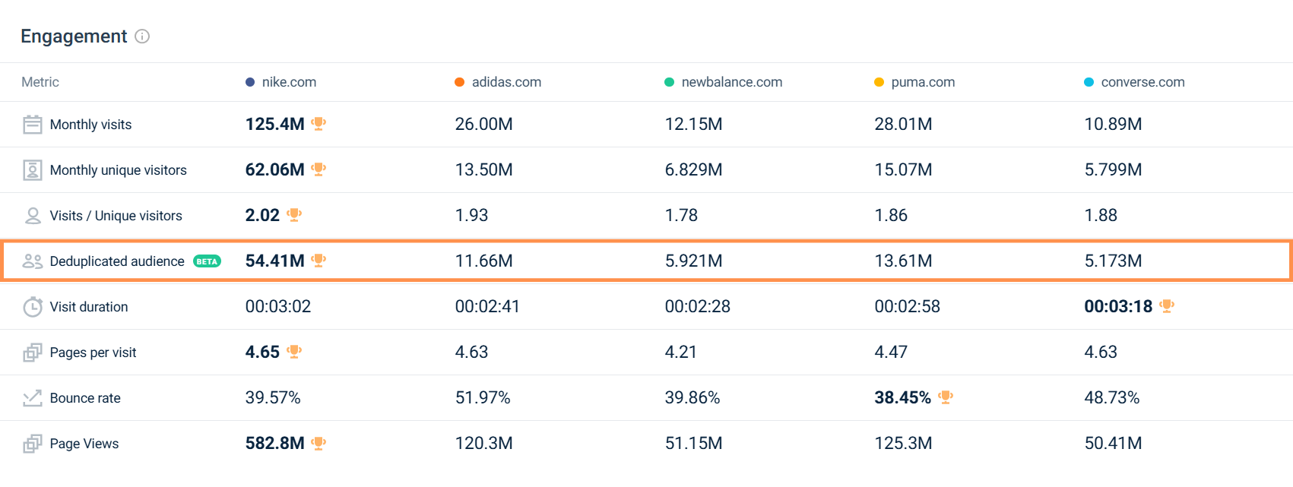Screen dimensions: 1293x487
Task: Select the Visits / Unique visitors label
Action: (116, 216)
